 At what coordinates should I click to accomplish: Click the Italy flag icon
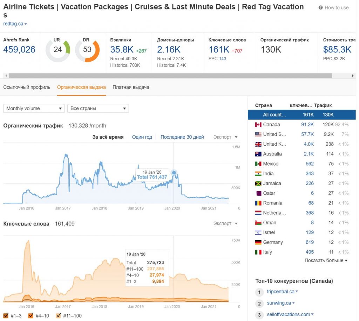pos(258,252)
